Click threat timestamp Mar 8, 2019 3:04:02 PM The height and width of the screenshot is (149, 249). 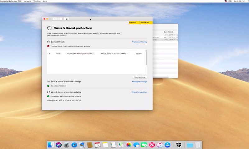pos(114,54)
